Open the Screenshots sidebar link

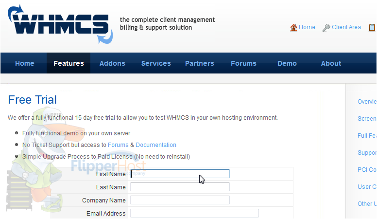367,119
